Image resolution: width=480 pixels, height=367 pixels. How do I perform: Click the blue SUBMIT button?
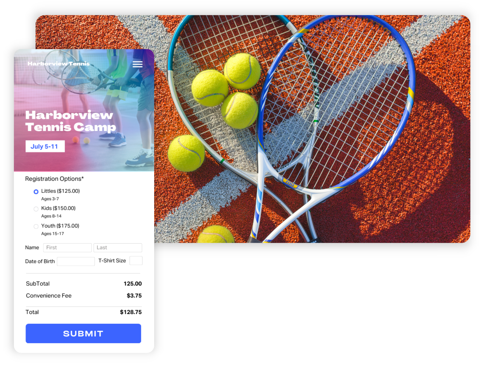[x=83, y=333]
